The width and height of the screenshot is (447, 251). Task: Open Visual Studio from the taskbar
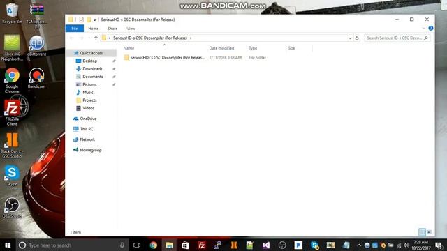[x=266, y=245]
